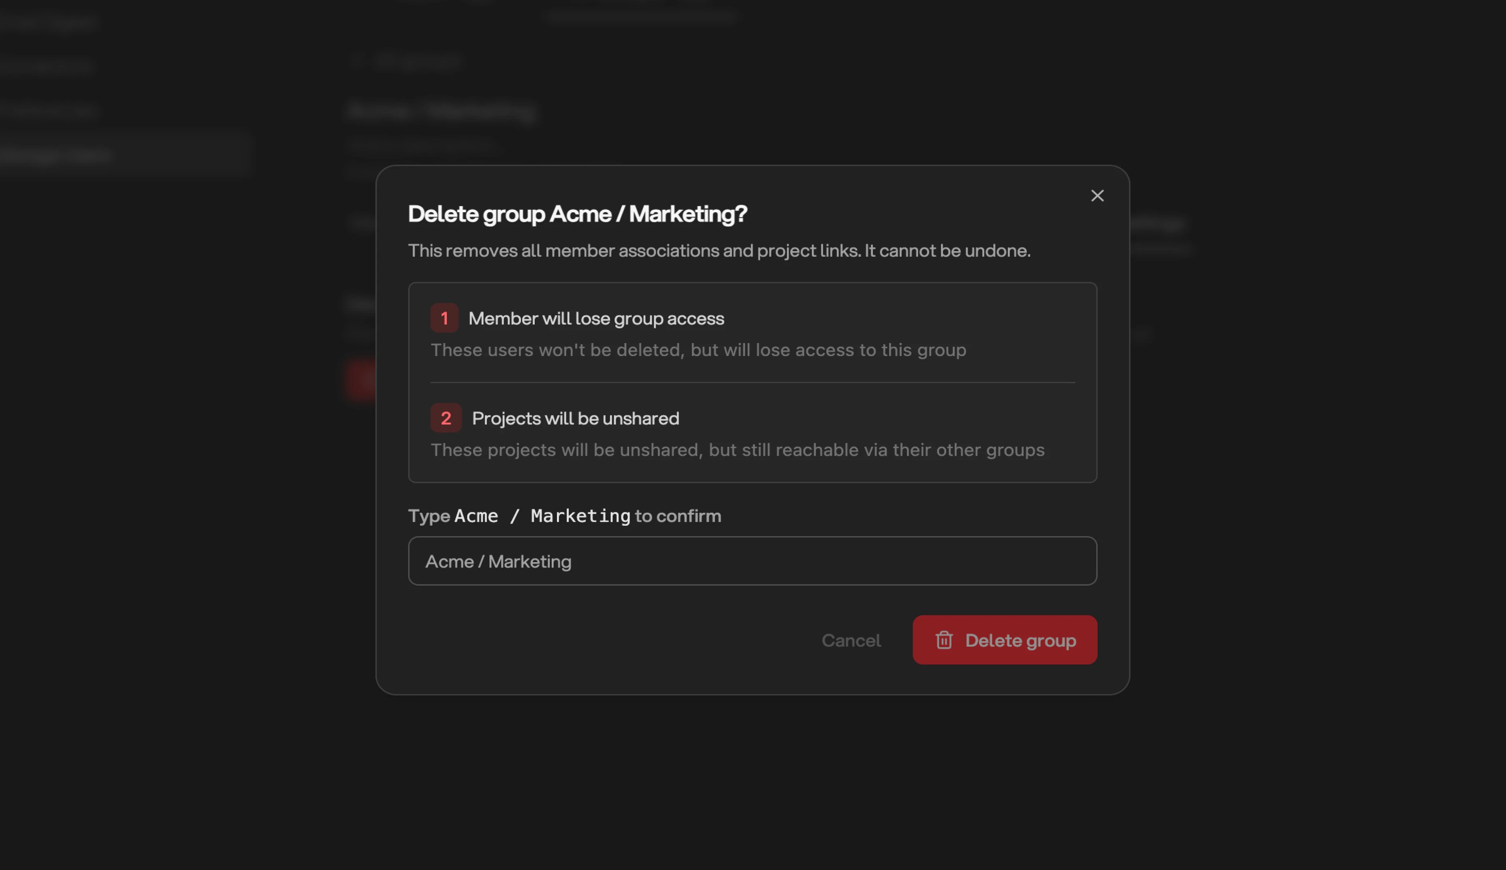Click 'still reachable via their other groups' note
The width and height of the screenshot is (1506, 870).
click(x=737, y=449)
